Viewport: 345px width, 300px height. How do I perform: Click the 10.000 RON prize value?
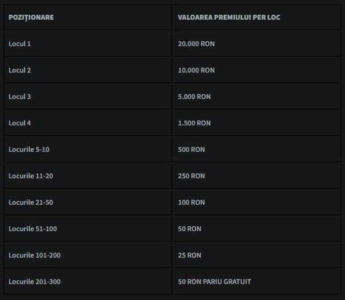point(196,70)
